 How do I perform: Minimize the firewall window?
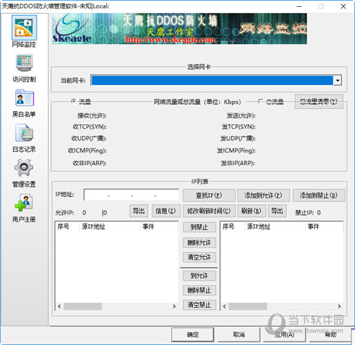[299, 6]
